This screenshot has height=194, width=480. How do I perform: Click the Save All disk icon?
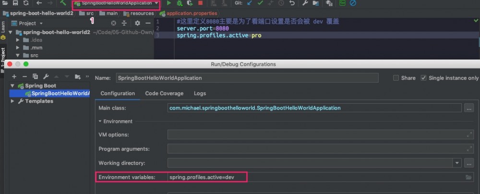coord(15,3)
